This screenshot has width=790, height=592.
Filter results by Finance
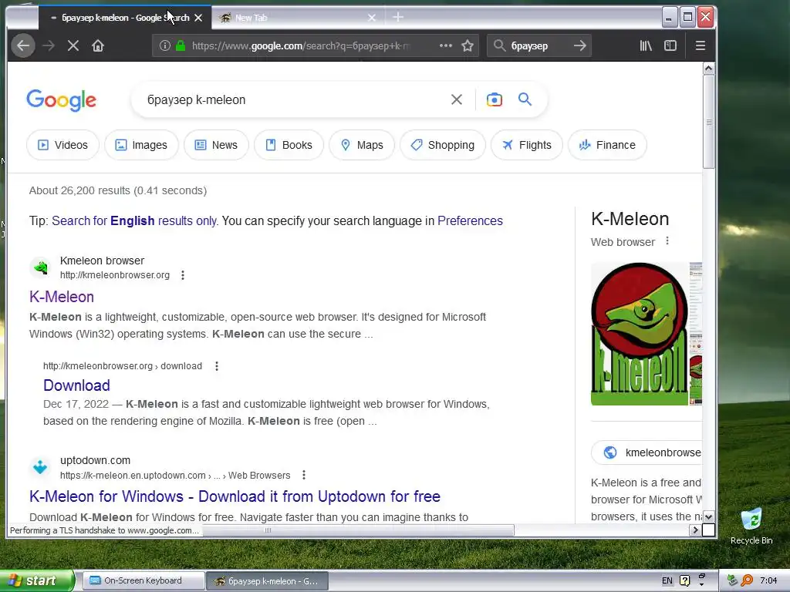[x=608, y=145]
